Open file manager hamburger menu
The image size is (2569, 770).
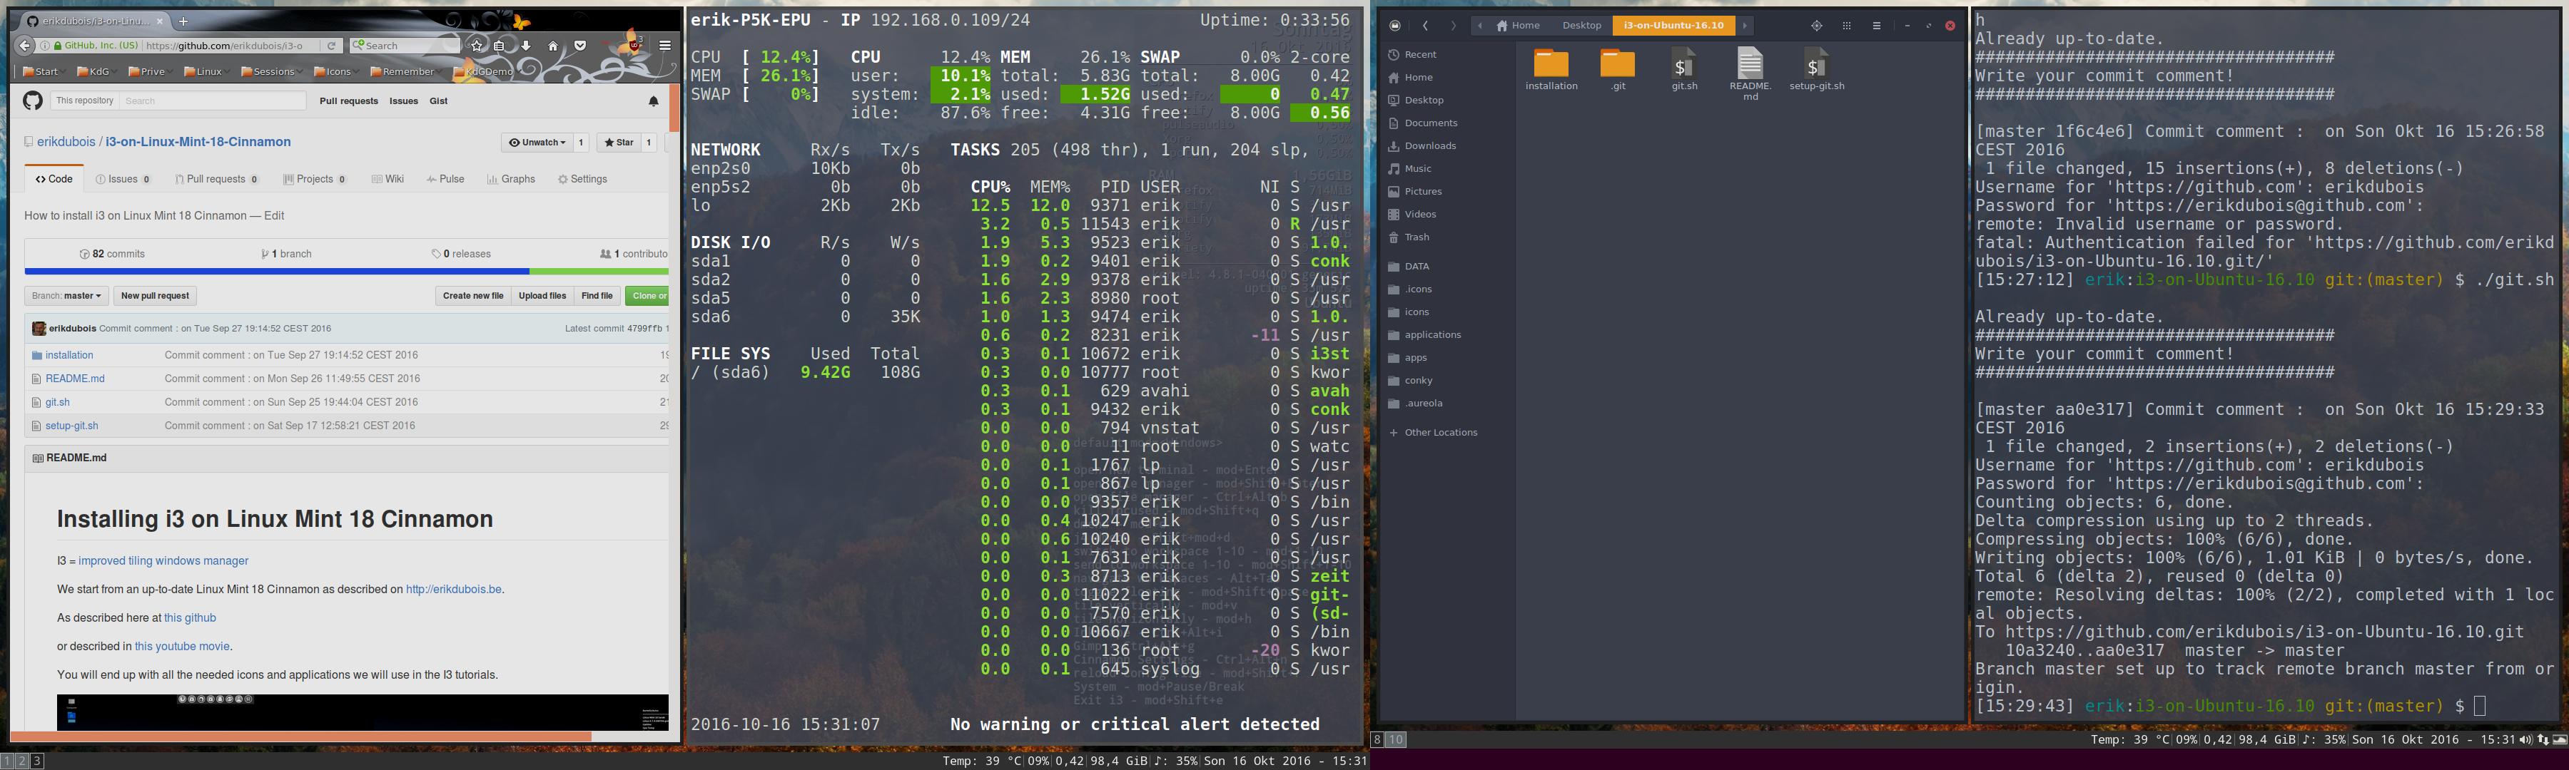1876,26
